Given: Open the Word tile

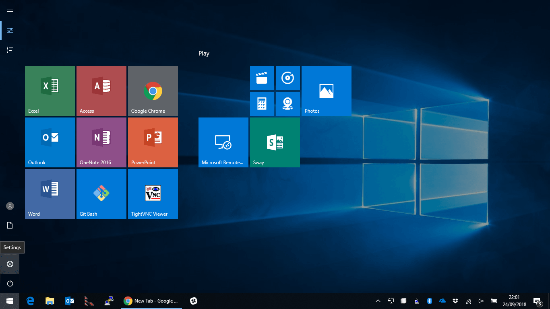Looking at the screenshot, I should [x=50, y=194].
